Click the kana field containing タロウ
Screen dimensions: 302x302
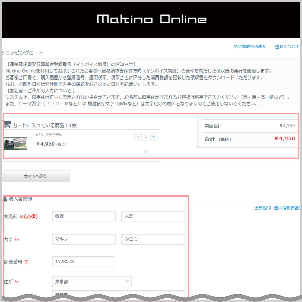point(153,239)
